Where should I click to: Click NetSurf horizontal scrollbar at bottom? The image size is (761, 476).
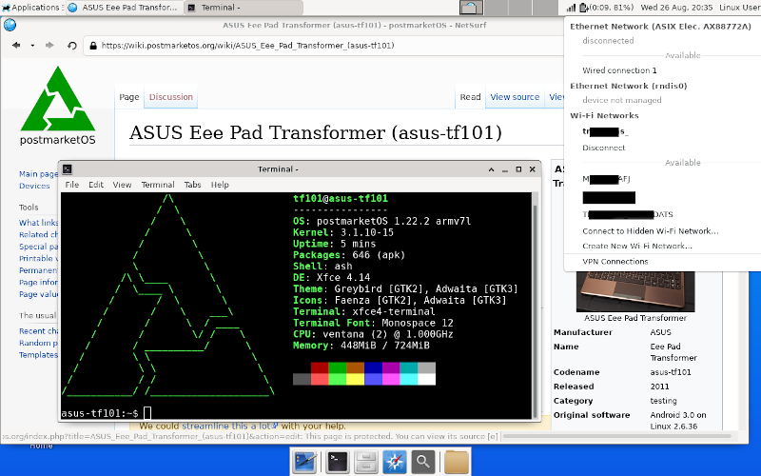click(x=617, y=436)
